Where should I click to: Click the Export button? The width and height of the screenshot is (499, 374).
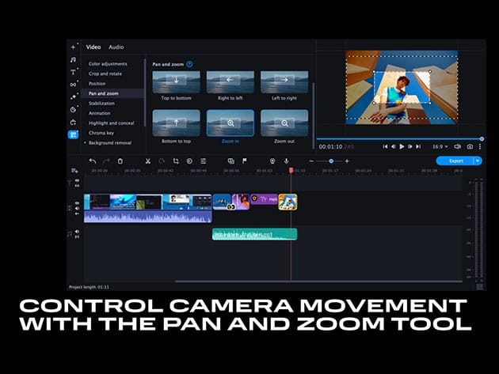pyautogui.click(x=455, y=161)
